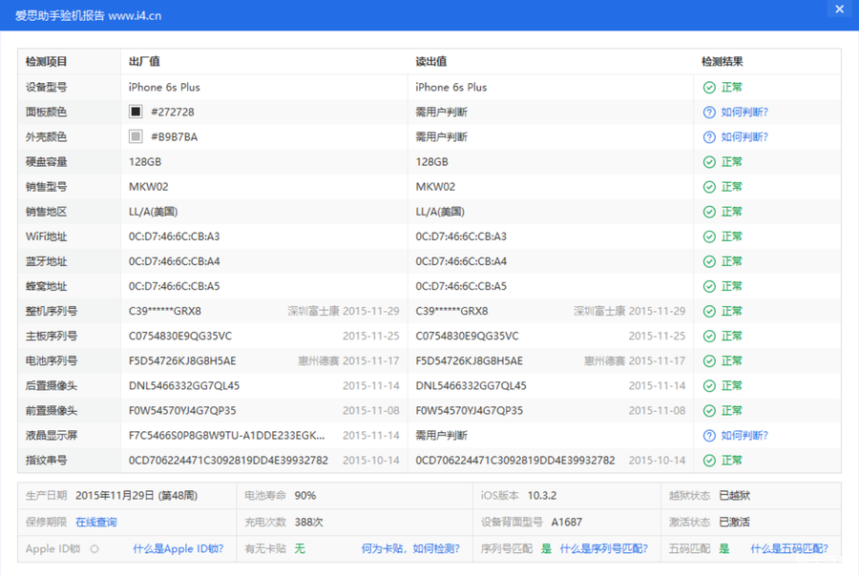Click the Apple ID锁 status circle

click(94, 548)
